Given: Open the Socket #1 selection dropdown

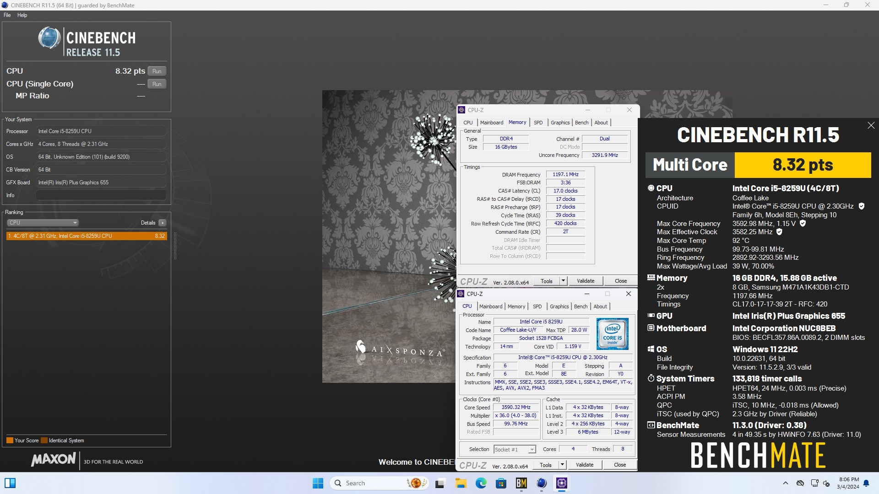Looking at the screenshot, I should [x=515, y=450].
